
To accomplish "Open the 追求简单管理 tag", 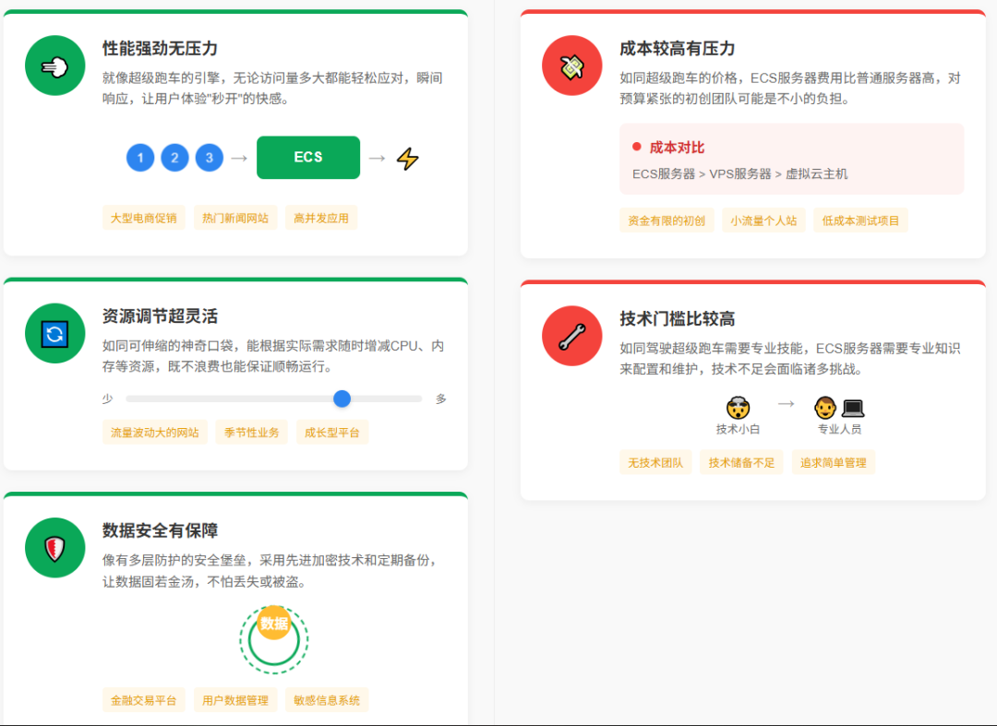I will coord(833,462).
